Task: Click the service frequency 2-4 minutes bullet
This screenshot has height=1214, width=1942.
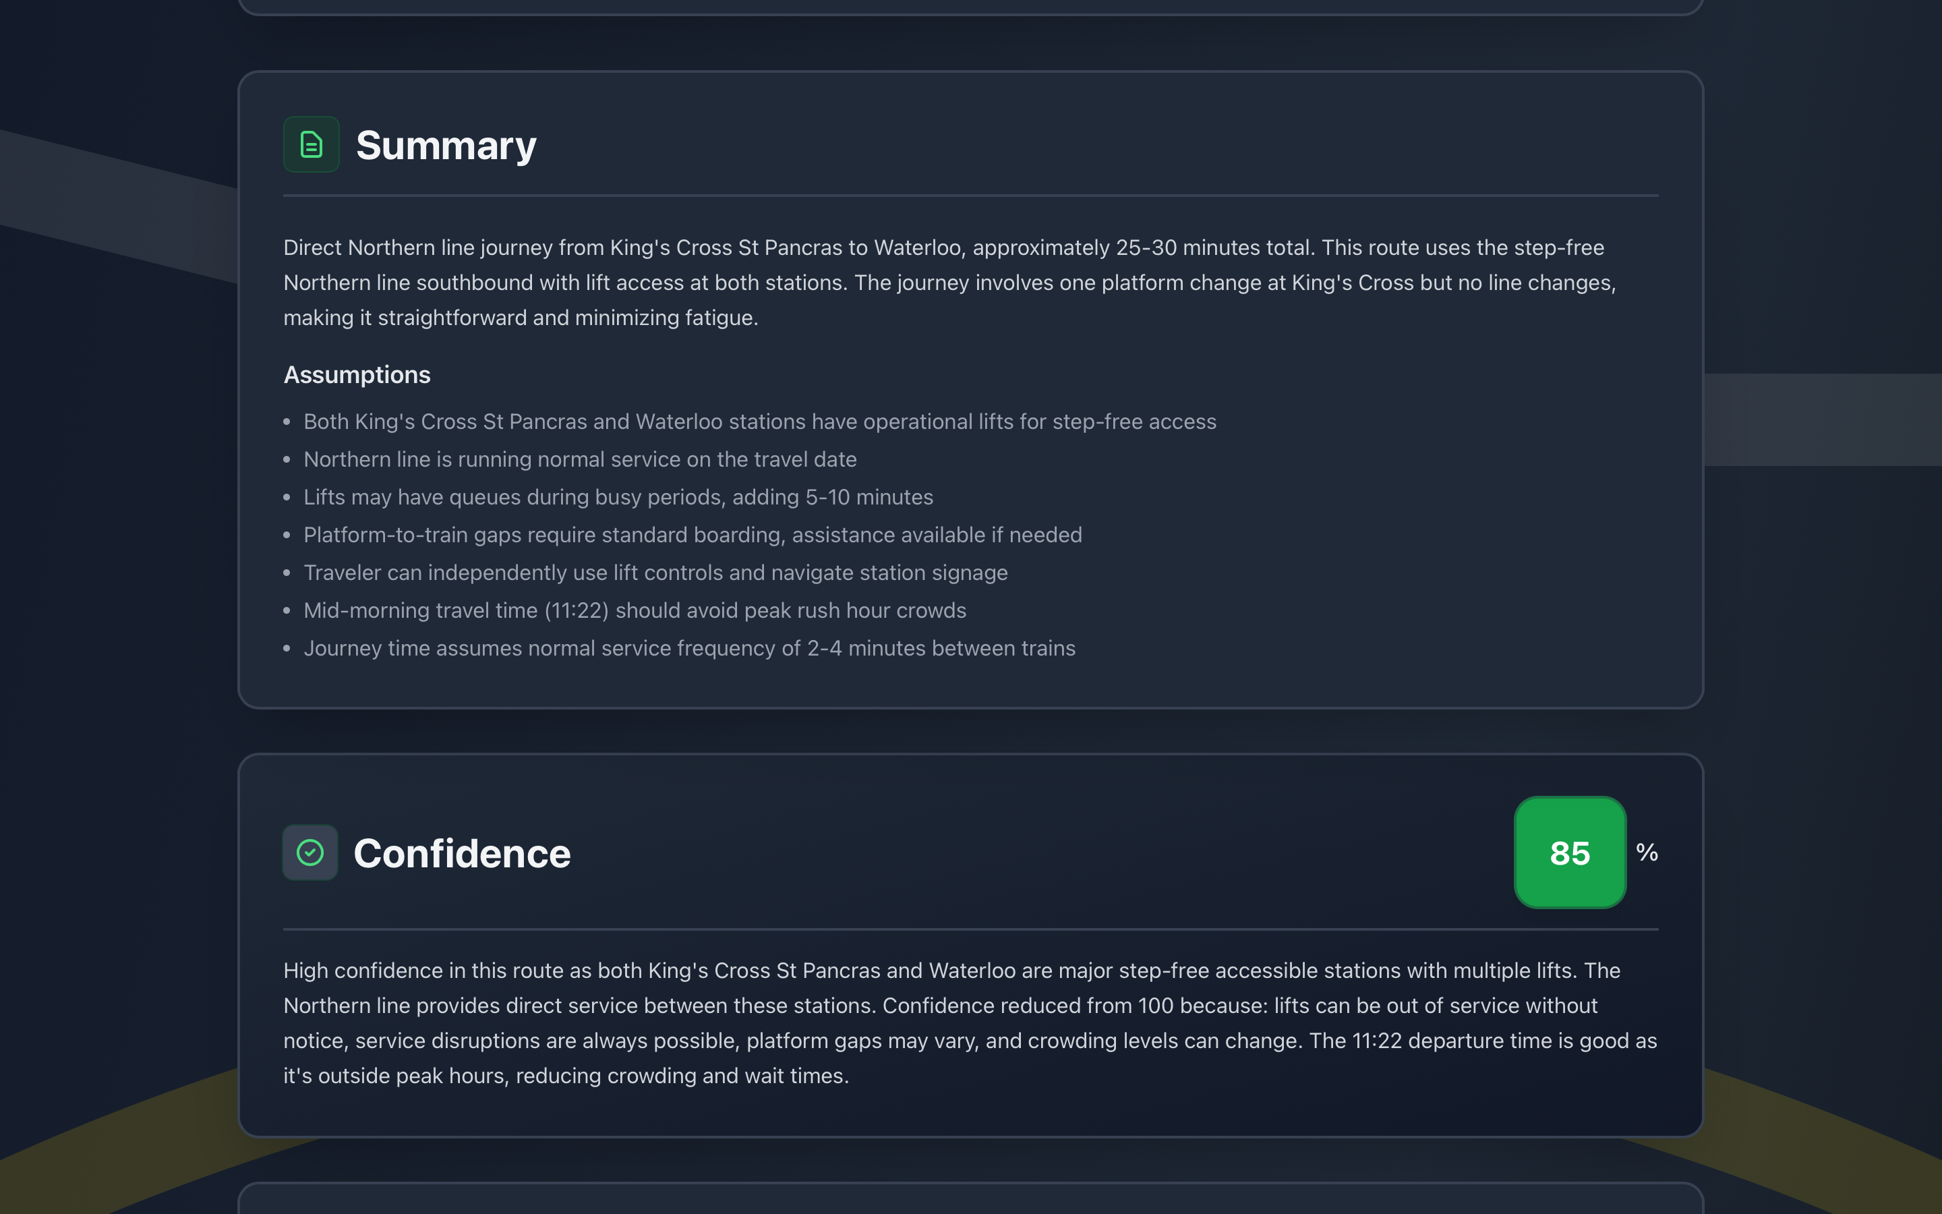Action: coord(688,648)
